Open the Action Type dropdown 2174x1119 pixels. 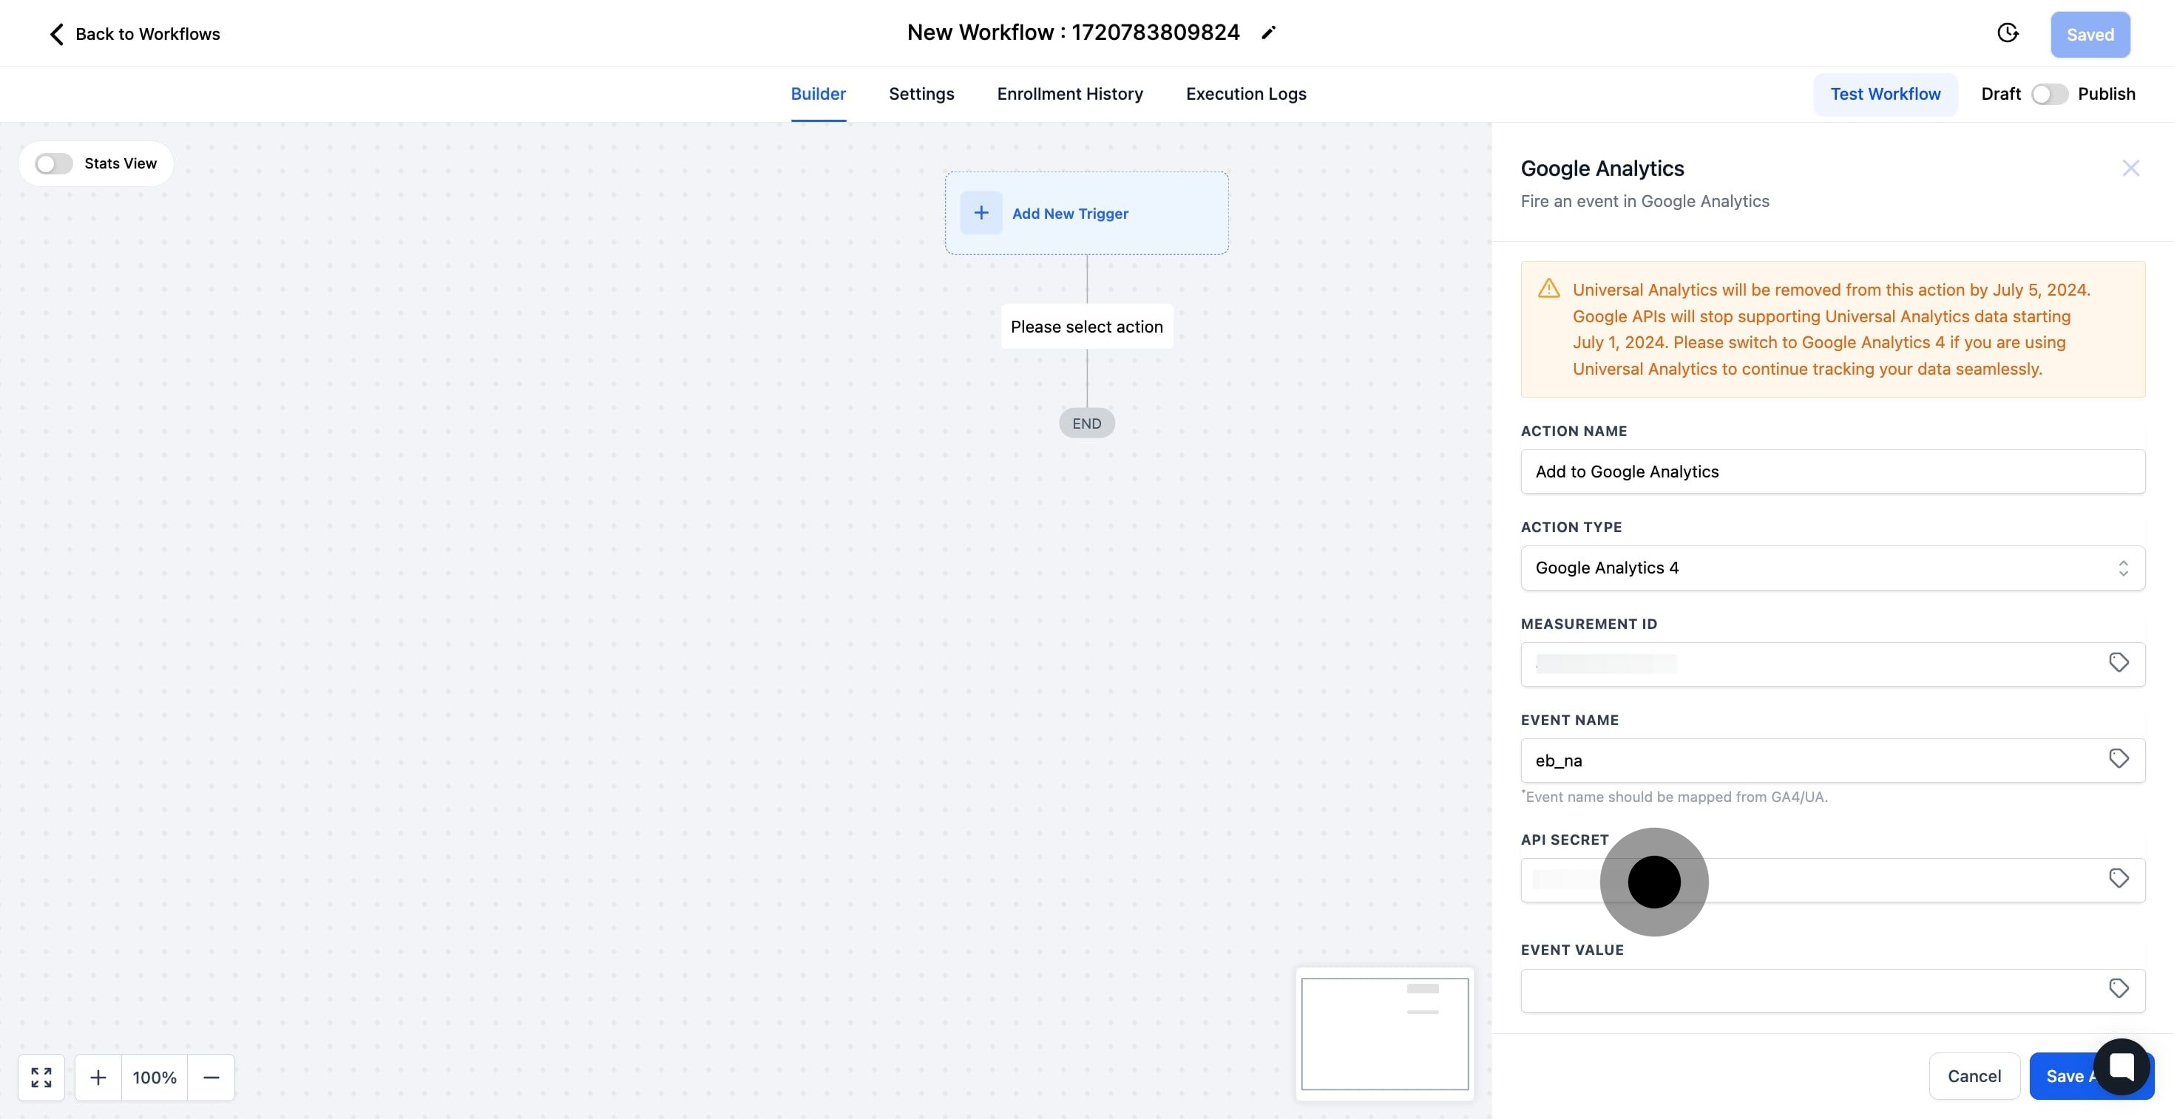tap(1832, 568)
